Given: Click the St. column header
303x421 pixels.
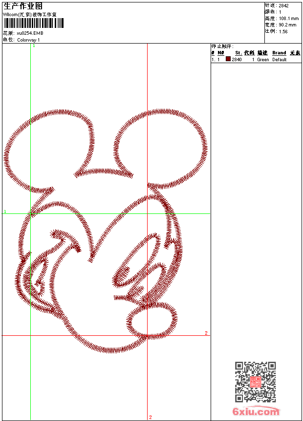Looking at the screenshot, I should pos(238,53).
